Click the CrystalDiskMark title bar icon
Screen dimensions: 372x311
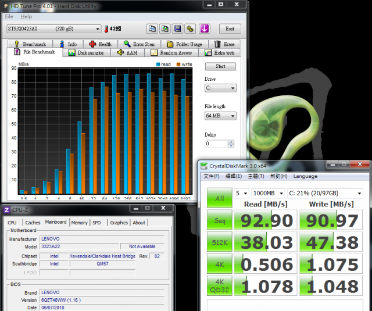click(204, 166)
